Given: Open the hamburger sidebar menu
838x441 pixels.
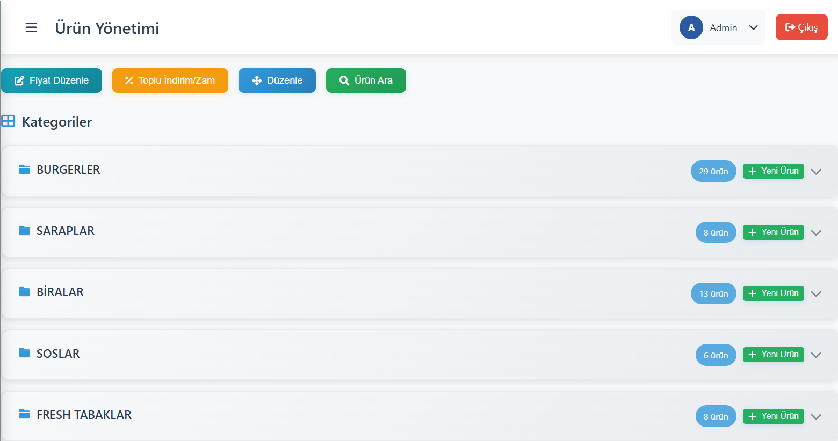Looking at the screenshot, I should click(31, 27).
